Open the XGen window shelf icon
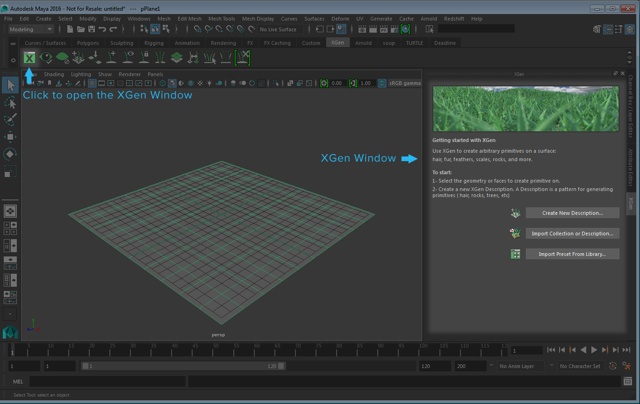This screenshot has height=404, width=640. pyautogui.click(x=29, y=57)
